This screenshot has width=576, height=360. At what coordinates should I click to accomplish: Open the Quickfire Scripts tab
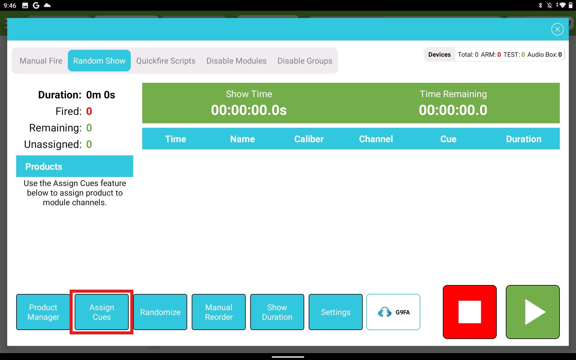[166, 61]
